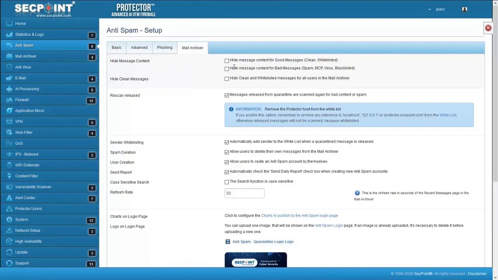Switch to the Phishing tab

165,47
